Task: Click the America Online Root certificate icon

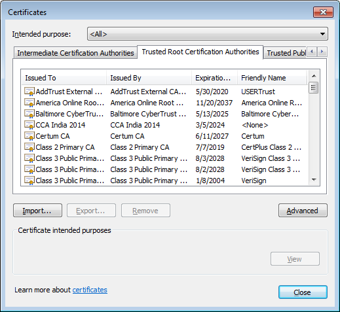Action: 29,103
